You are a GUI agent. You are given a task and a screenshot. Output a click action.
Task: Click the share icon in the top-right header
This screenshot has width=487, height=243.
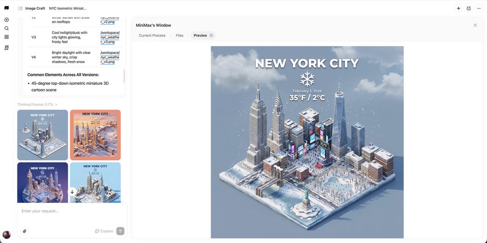click(x=469, y=8)
